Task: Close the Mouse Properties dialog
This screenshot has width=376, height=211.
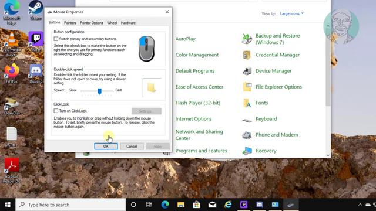Action: (167, 12)
